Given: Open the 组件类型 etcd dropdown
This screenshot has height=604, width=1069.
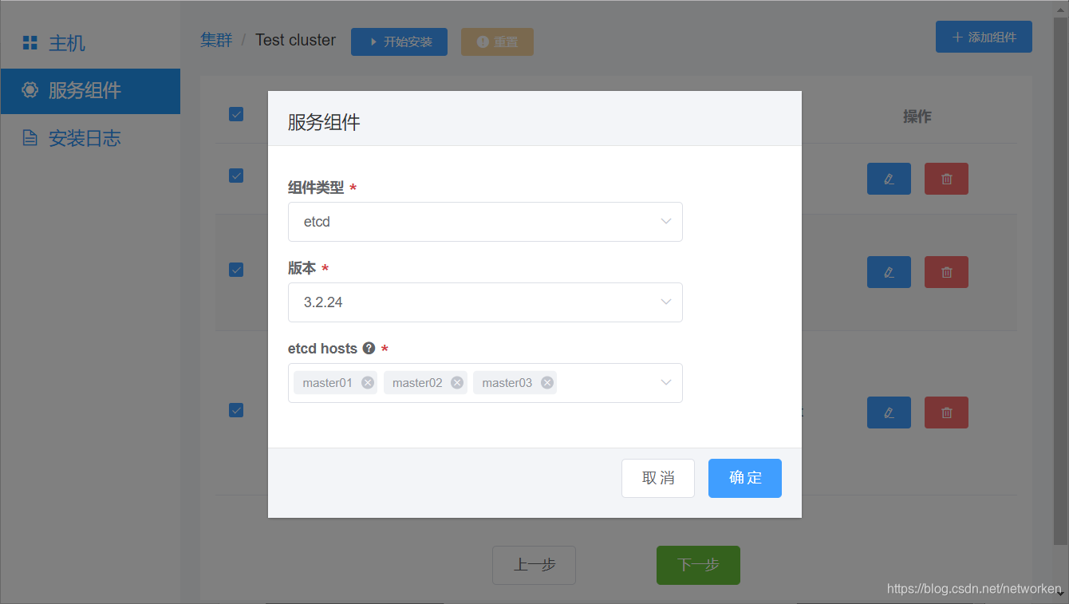Looking at the screenshot, I should 485,222.
